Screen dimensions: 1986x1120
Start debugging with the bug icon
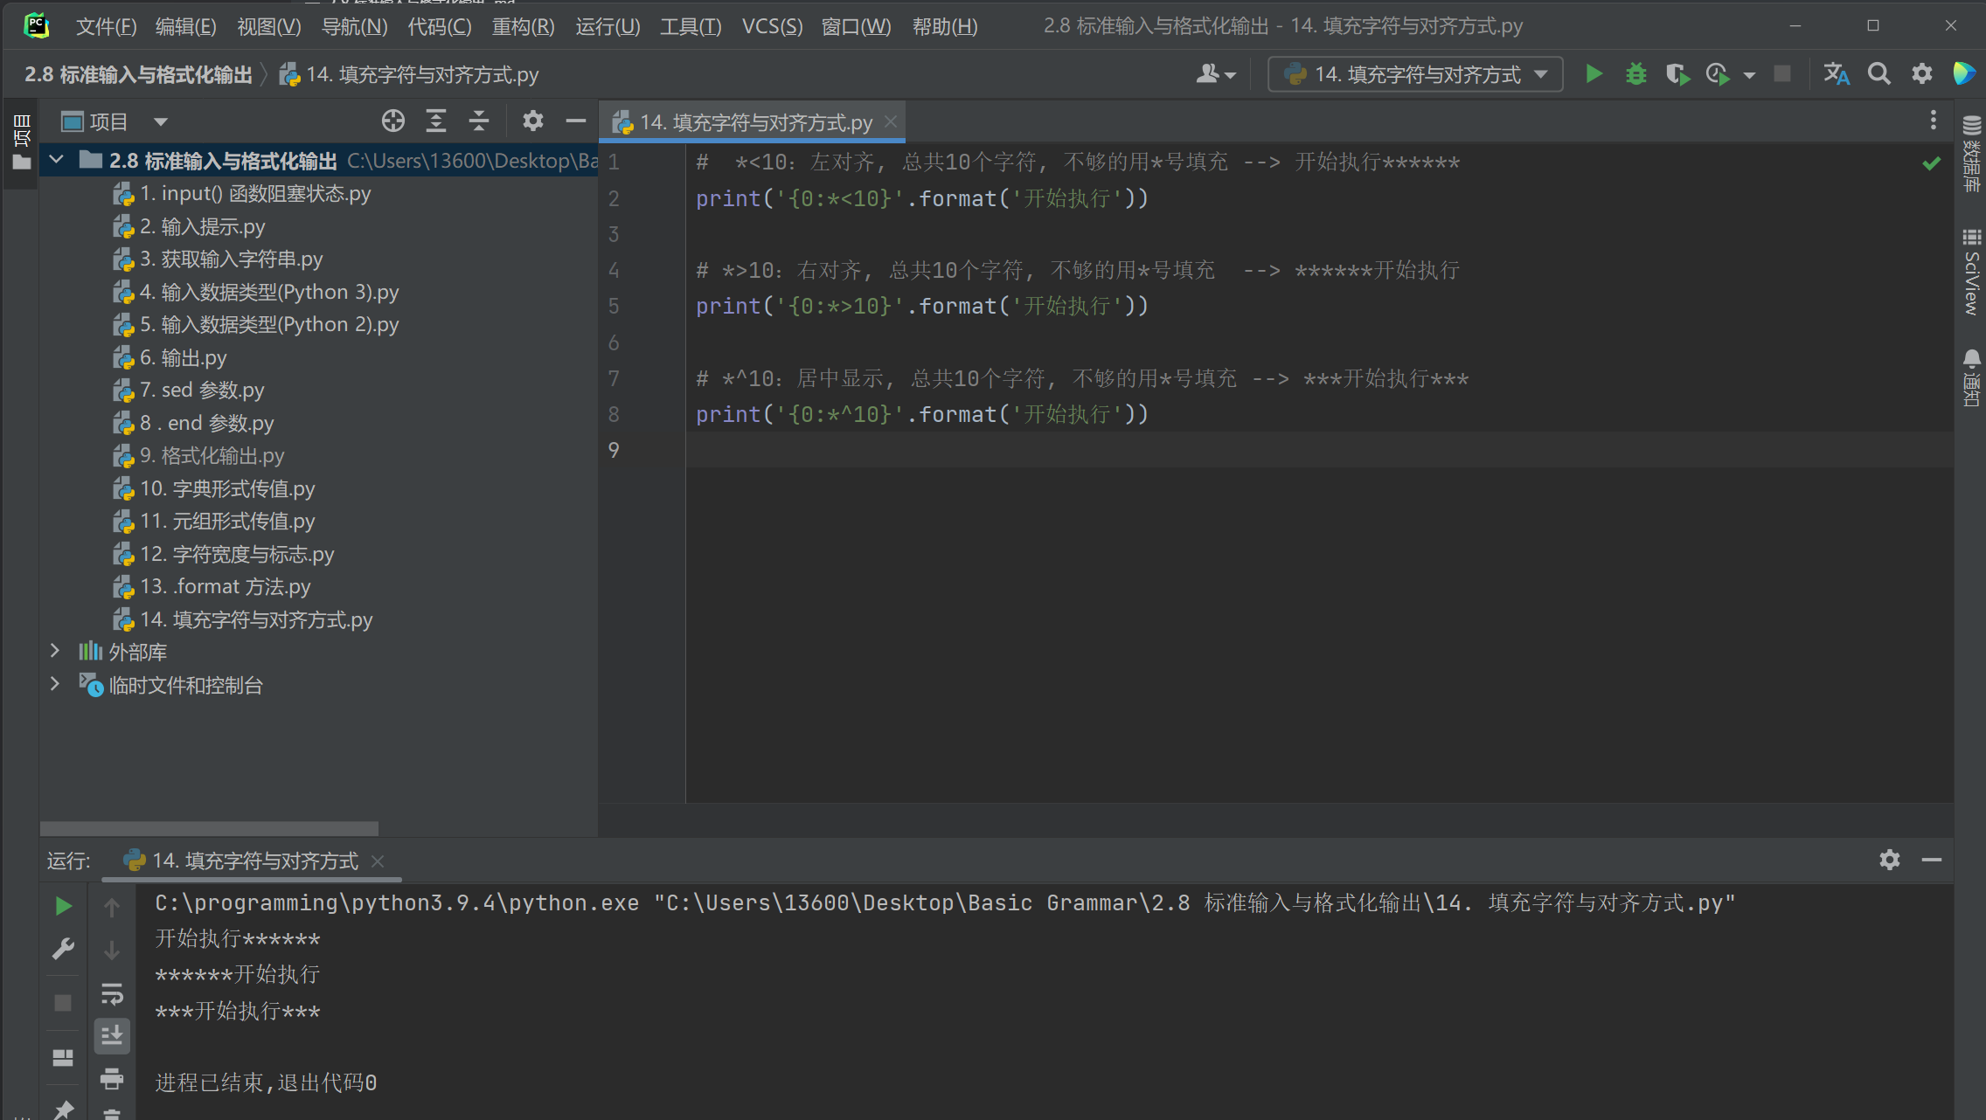pos(1635,74)
